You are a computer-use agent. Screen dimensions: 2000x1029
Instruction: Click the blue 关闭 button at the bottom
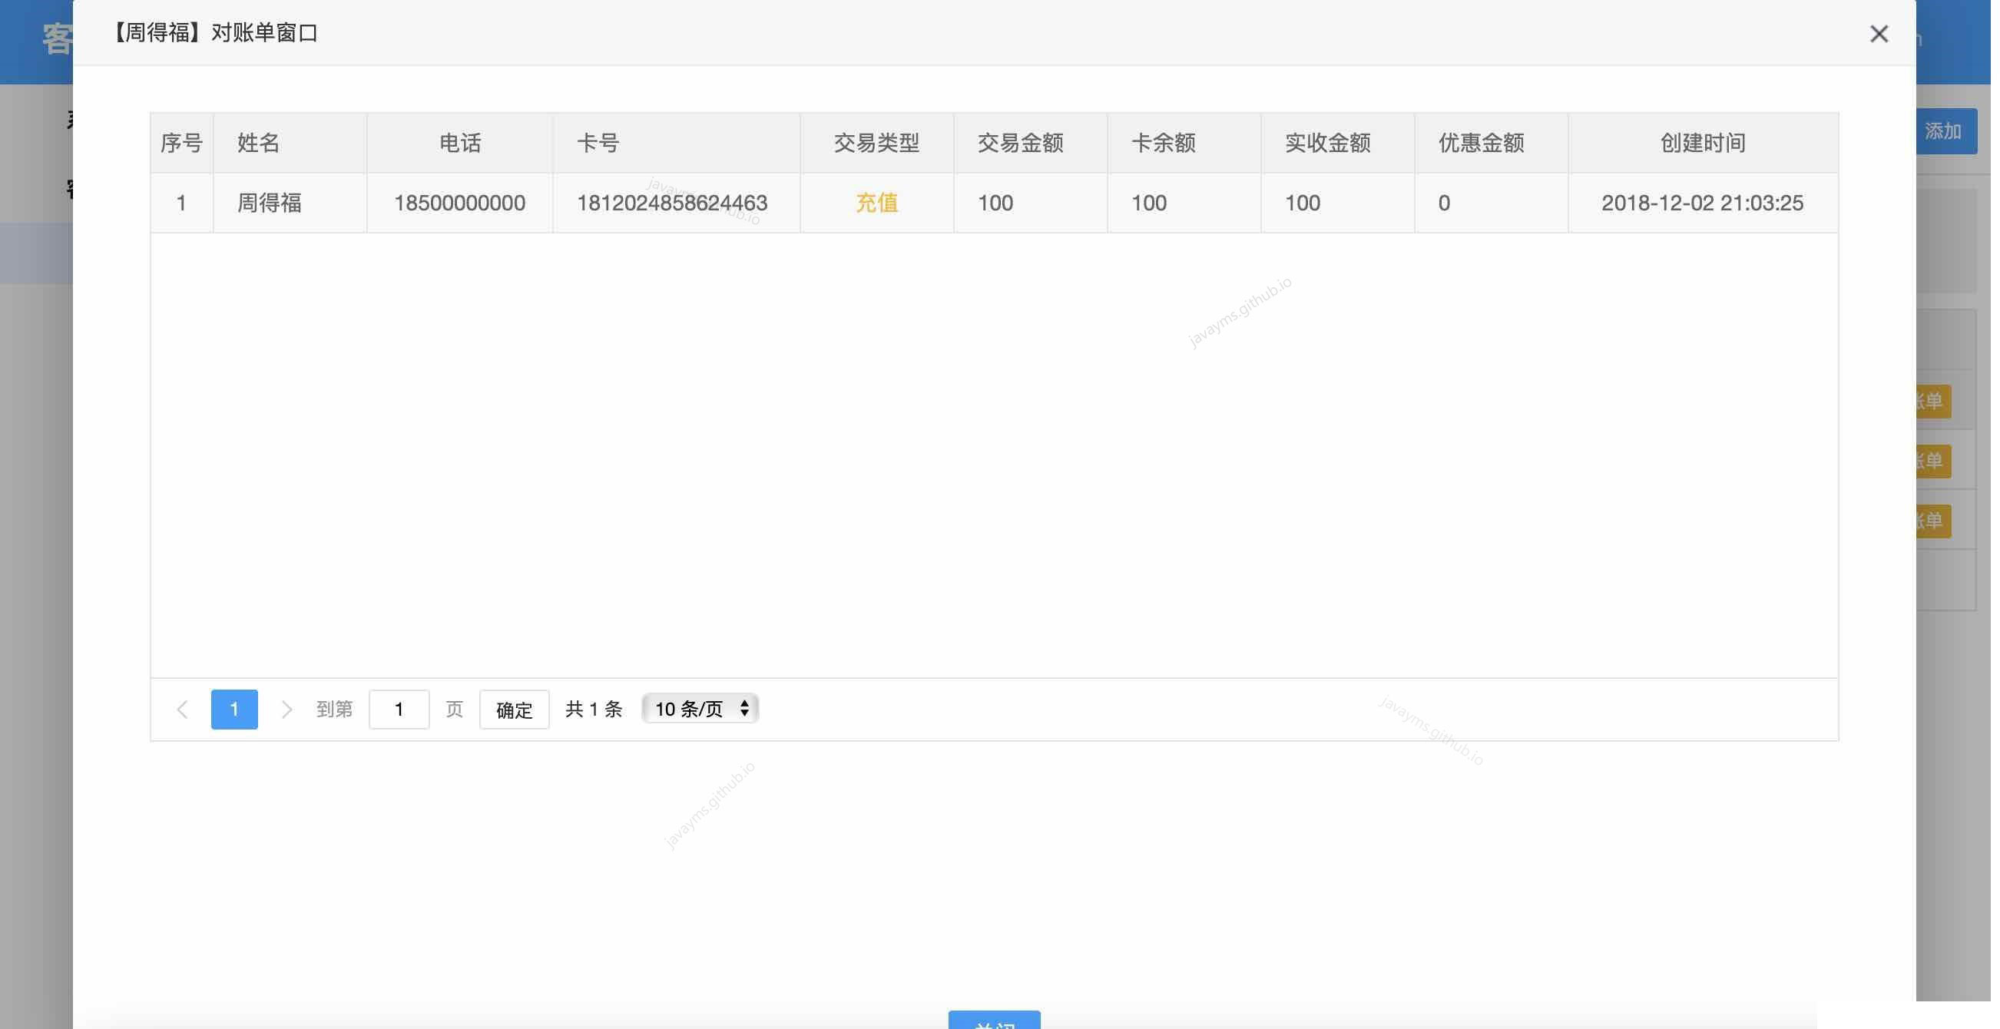(x=994, y=1023)
